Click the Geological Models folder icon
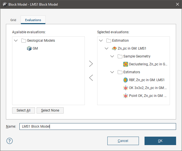The image size is (182, 151). click(x=24, y=41)
